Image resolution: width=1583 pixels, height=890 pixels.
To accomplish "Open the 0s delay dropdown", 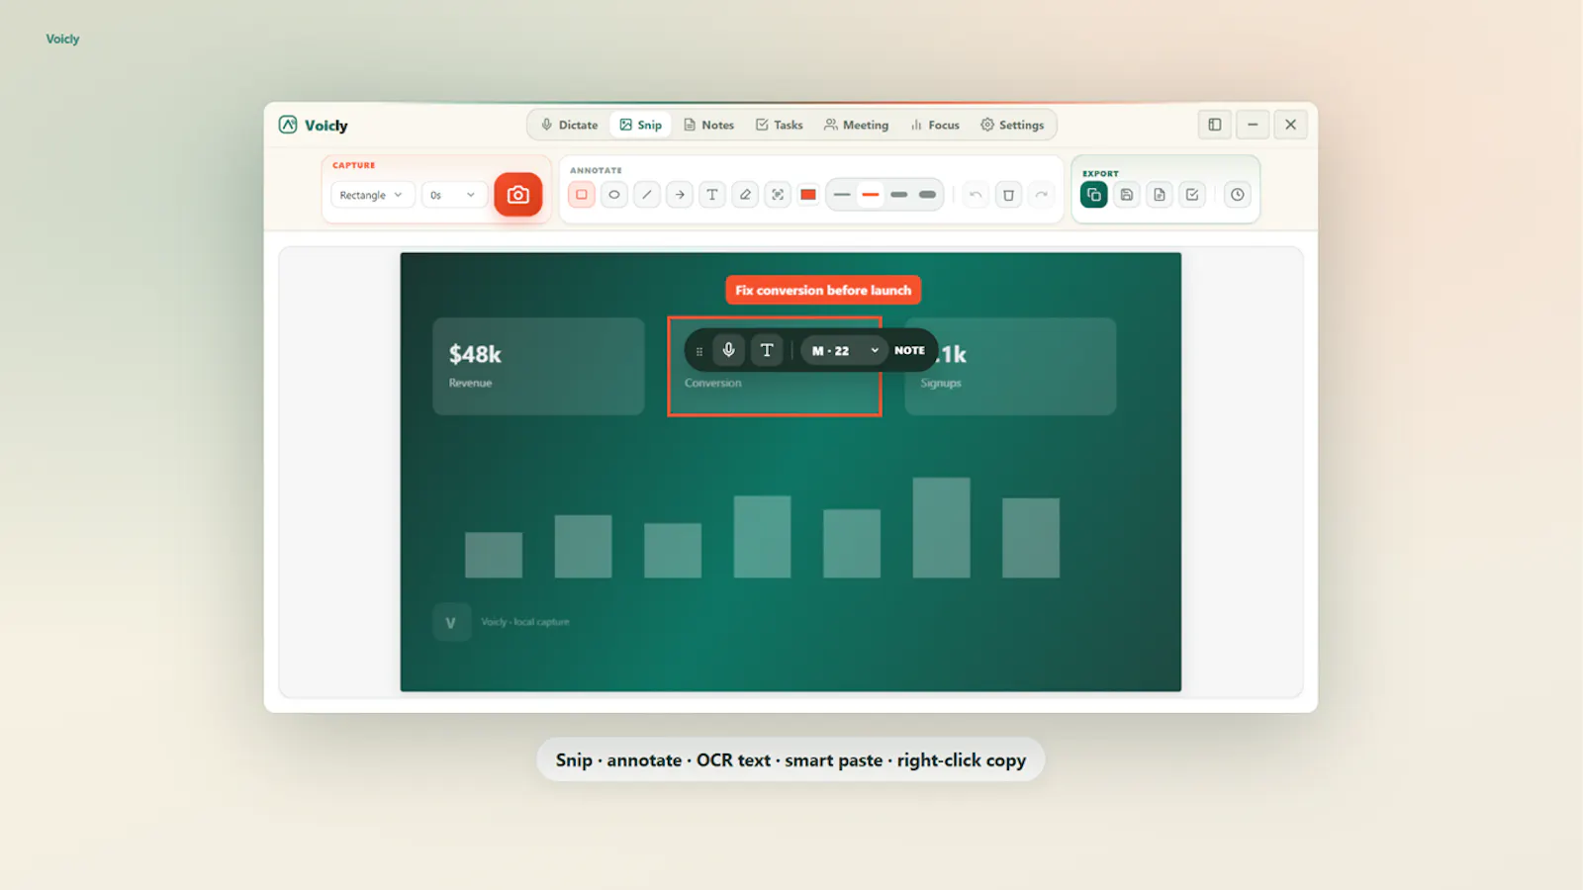I will pos(453,195).
